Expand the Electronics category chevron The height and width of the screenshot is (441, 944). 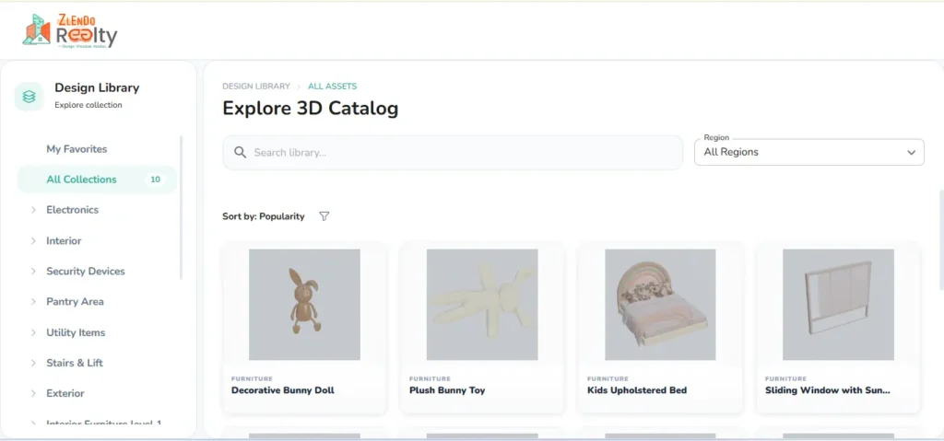click(33, 210)
